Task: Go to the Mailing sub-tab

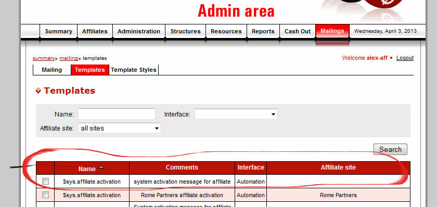Action: click(52, 70)
